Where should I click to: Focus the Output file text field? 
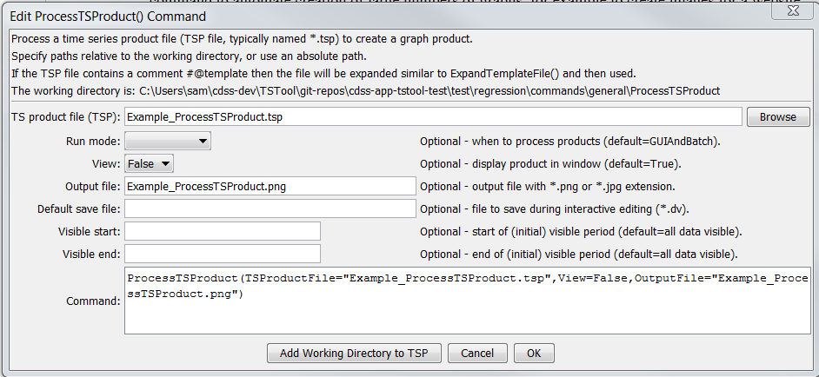point(270,186)
